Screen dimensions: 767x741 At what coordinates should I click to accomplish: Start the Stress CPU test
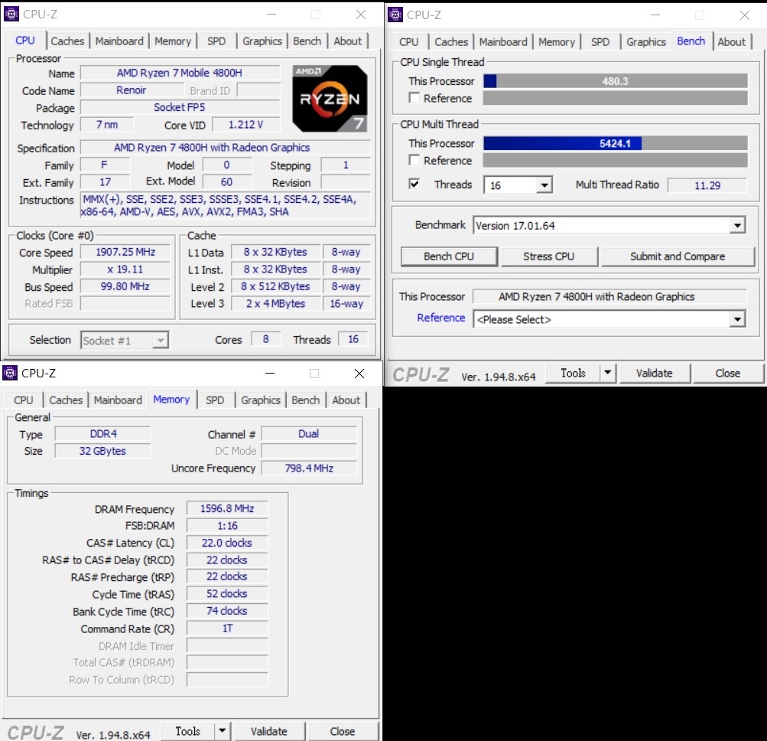click(549, 256)
